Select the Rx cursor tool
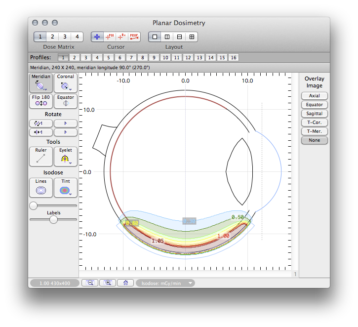This screenshot has width=358, height=327. (x=122, y=37)
